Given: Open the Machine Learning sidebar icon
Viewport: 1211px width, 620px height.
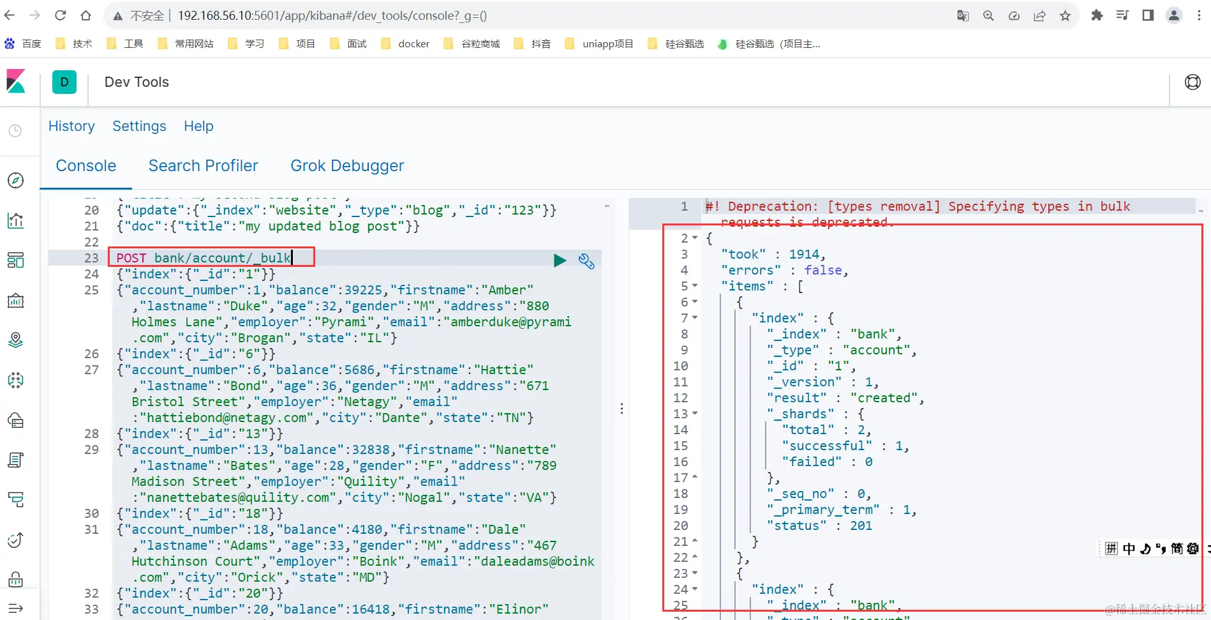Looking at the screenshot, I should click(16, 381).
